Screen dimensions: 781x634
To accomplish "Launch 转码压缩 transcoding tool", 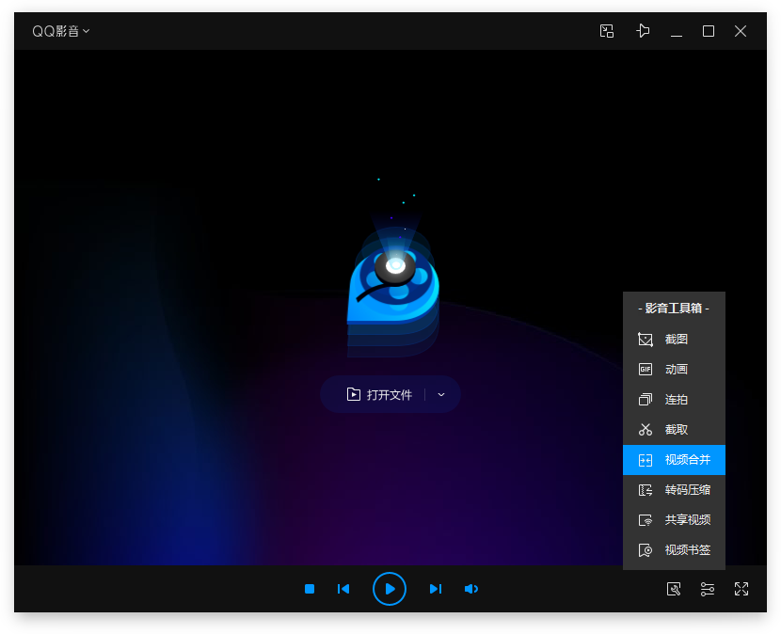I will pyautogui.click(x=674, y=490).
